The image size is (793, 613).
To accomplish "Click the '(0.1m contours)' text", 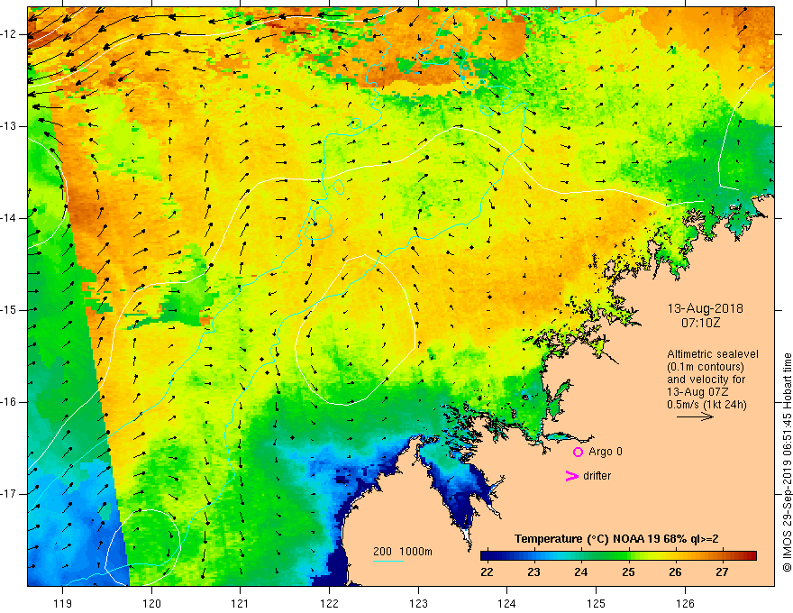I will (x=706, y=367).
